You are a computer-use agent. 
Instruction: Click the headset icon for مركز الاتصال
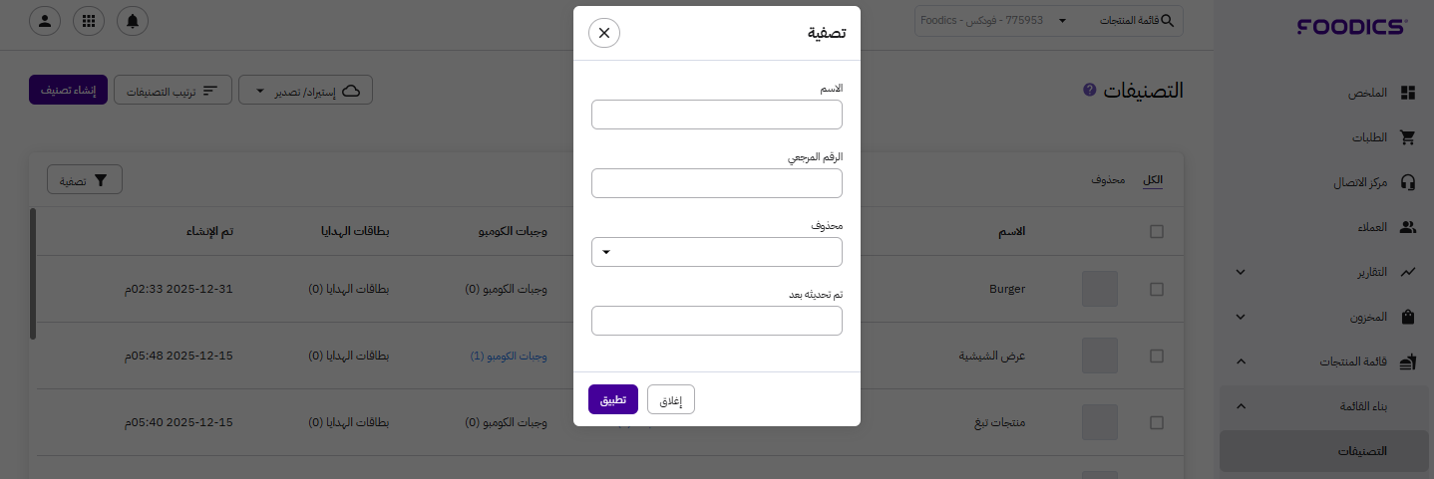[x=1408, y=182]
